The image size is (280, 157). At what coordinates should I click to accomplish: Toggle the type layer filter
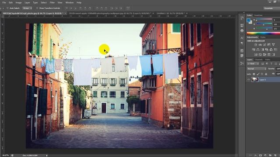[x=271, y=64]
